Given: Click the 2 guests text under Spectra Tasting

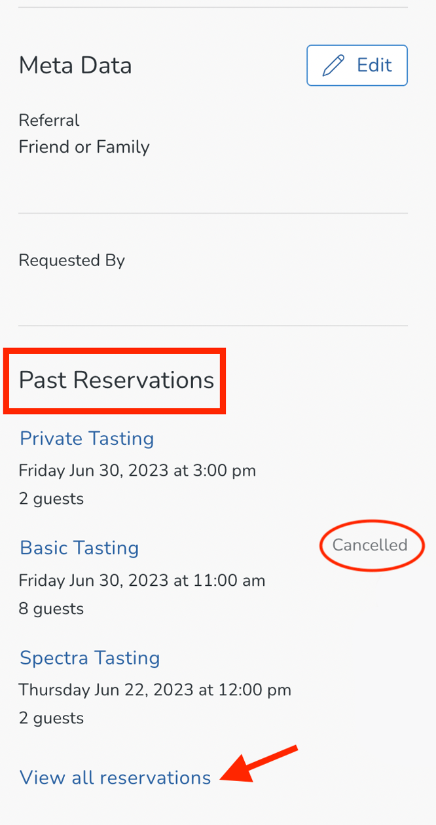Looking at the screenshot, I should click(x=51, y=718).
